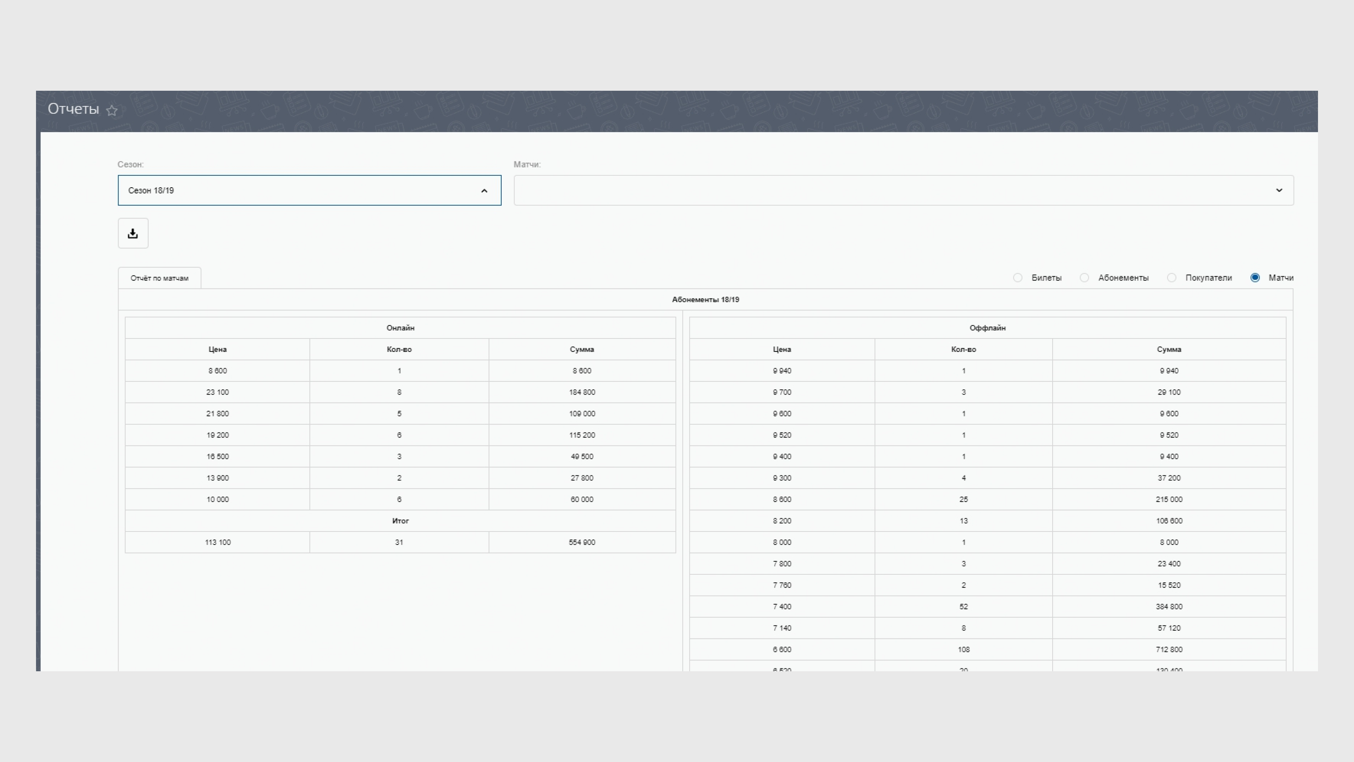The width and height of the screenshot is (1354, 762).
Task: Click the Итог row label
Action: pyautogui.click(x=400, y=521)
